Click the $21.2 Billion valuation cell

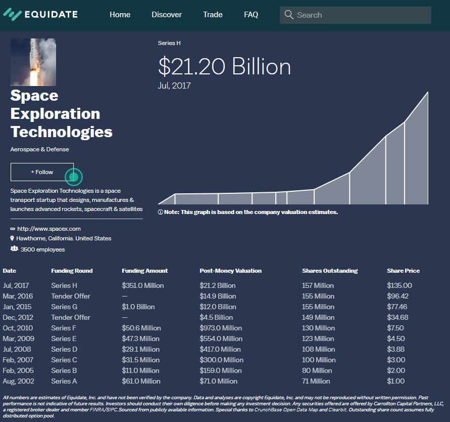[218, 285]
